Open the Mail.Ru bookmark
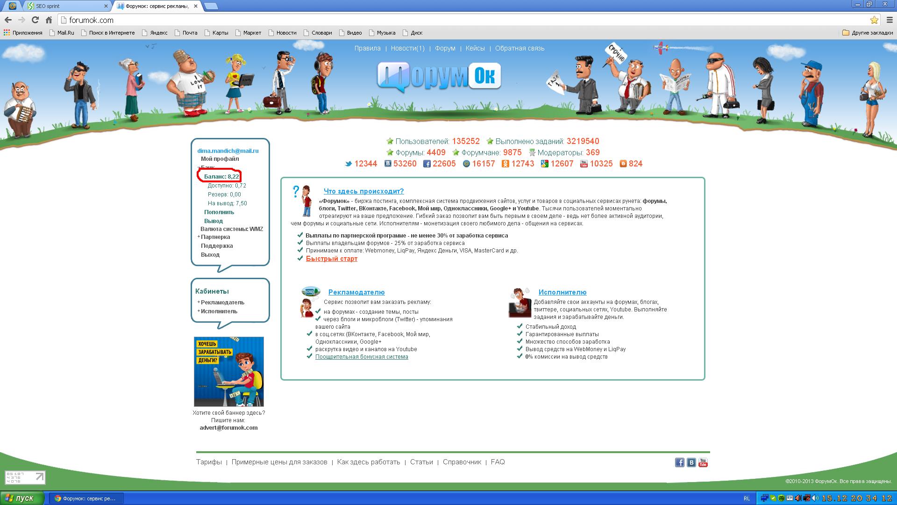897x505 pixels. [62, 33]
